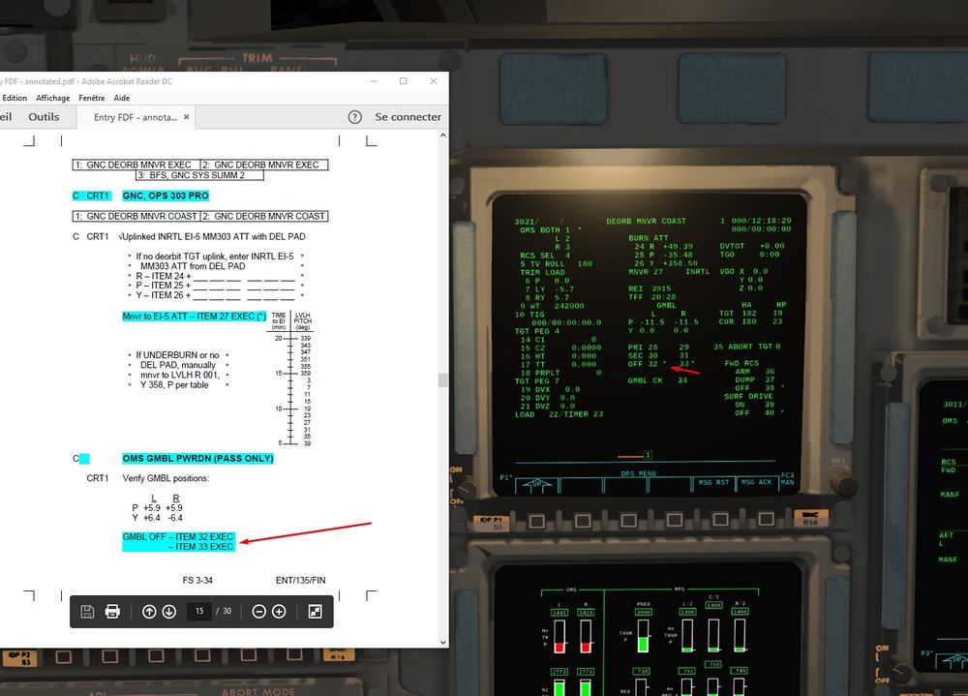
Task: Click DEORB MNVR COAST title on the display
Action: (x=646, y=221)
